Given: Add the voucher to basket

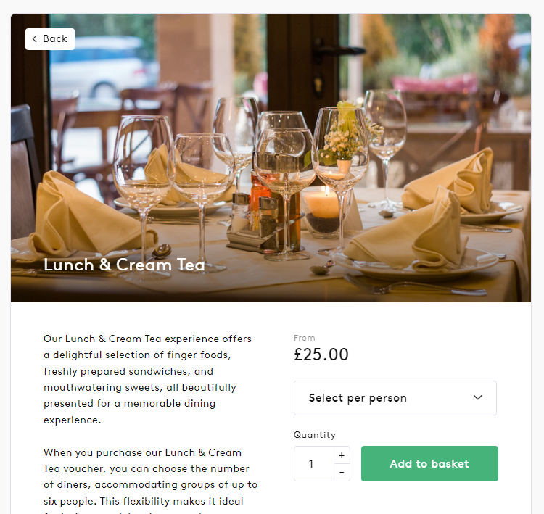Looking at the screenshot, I should 429,463.
